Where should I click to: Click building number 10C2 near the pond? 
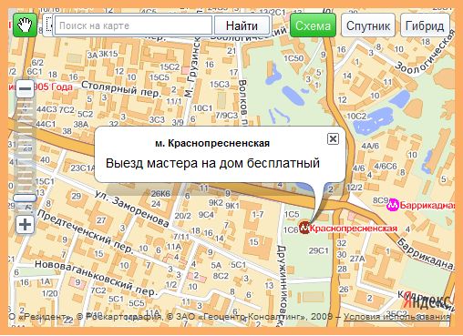[356, 116]
